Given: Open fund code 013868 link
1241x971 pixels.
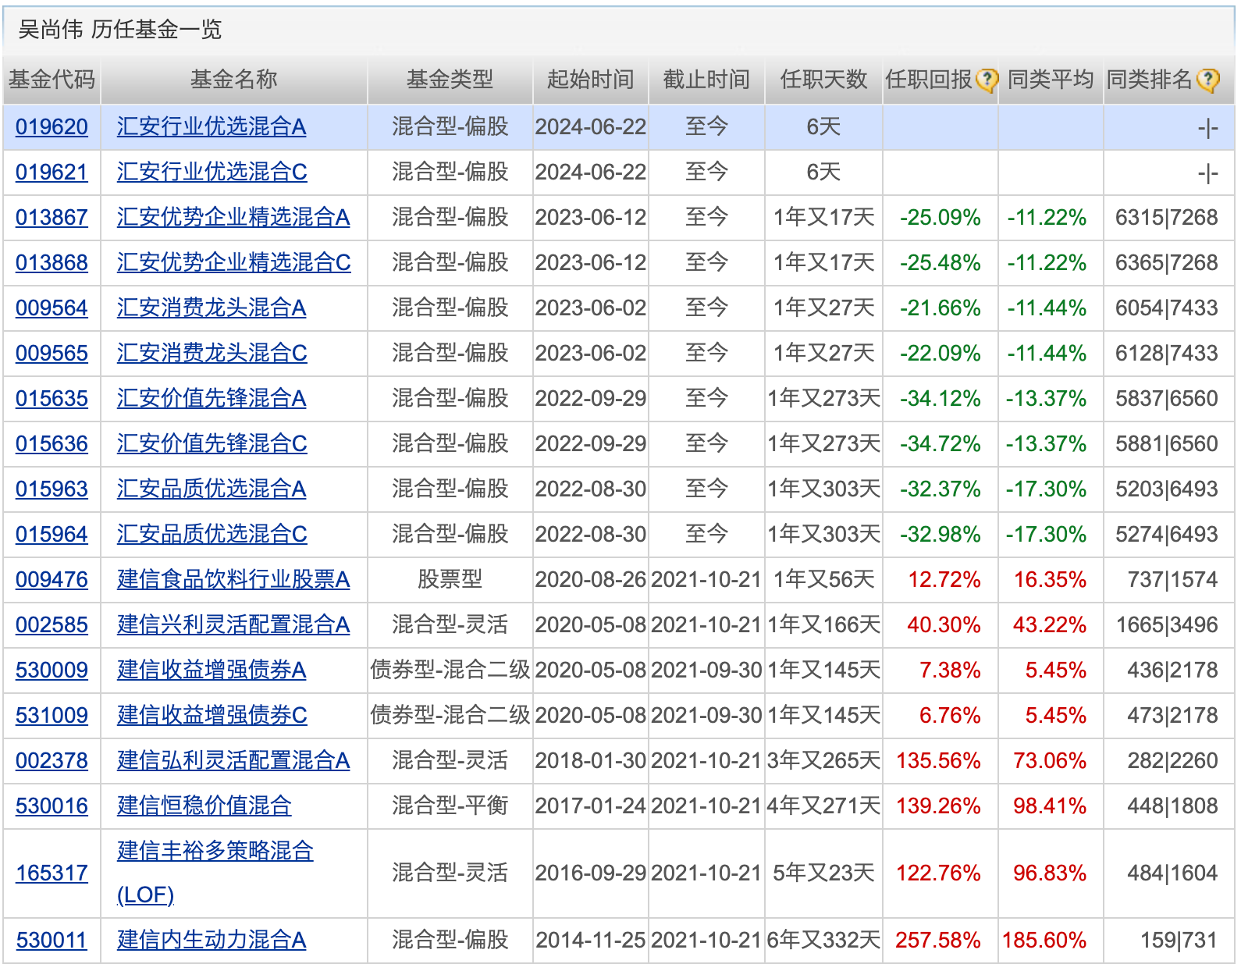Looking at the screenshot, I should (x=52, y=262).
